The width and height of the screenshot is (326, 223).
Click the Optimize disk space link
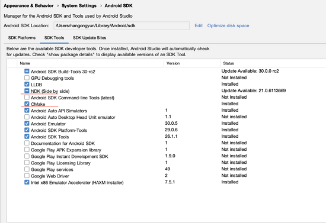pos(228,25)
